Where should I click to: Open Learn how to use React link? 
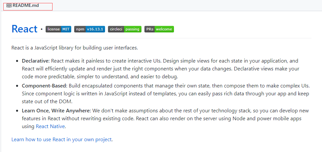pos(61,140)
